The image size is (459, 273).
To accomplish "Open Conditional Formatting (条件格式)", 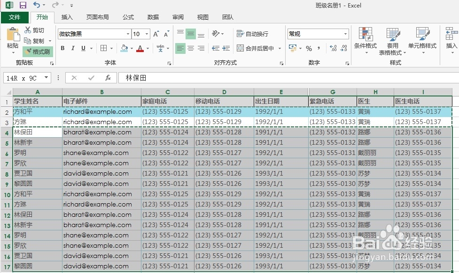I will pyautogui.click(x=366, y=41).
